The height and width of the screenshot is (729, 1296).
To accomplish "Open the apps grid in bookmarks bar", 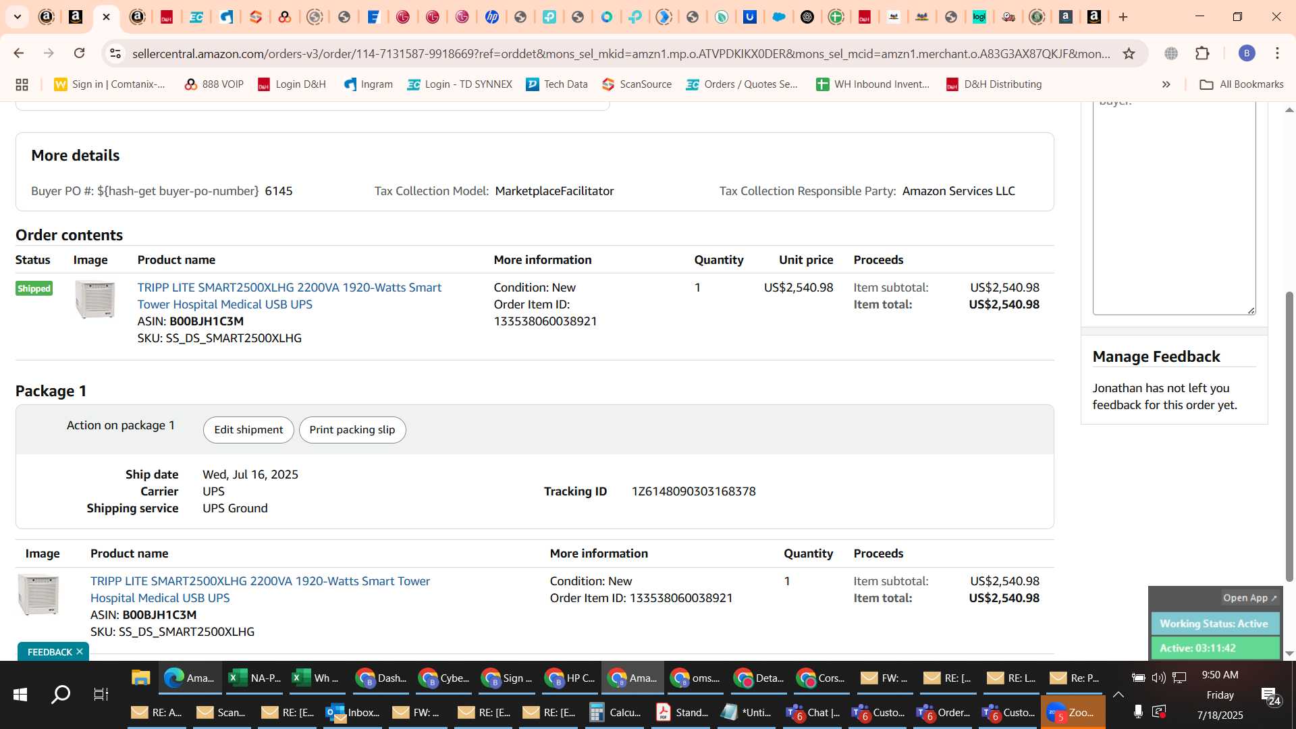I will [x=22, y=84].
